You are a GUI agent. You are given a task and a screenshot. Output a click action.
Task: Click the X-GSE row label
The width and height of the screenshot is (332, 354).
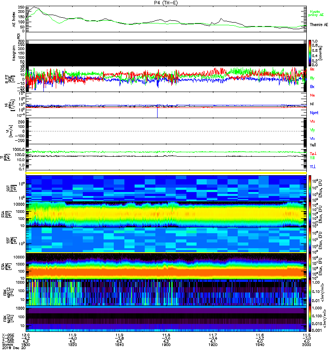pos(8,335)
